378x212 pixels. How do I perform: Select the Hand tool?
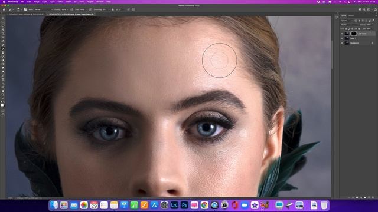pyautogui.click(x=3, y=91)
